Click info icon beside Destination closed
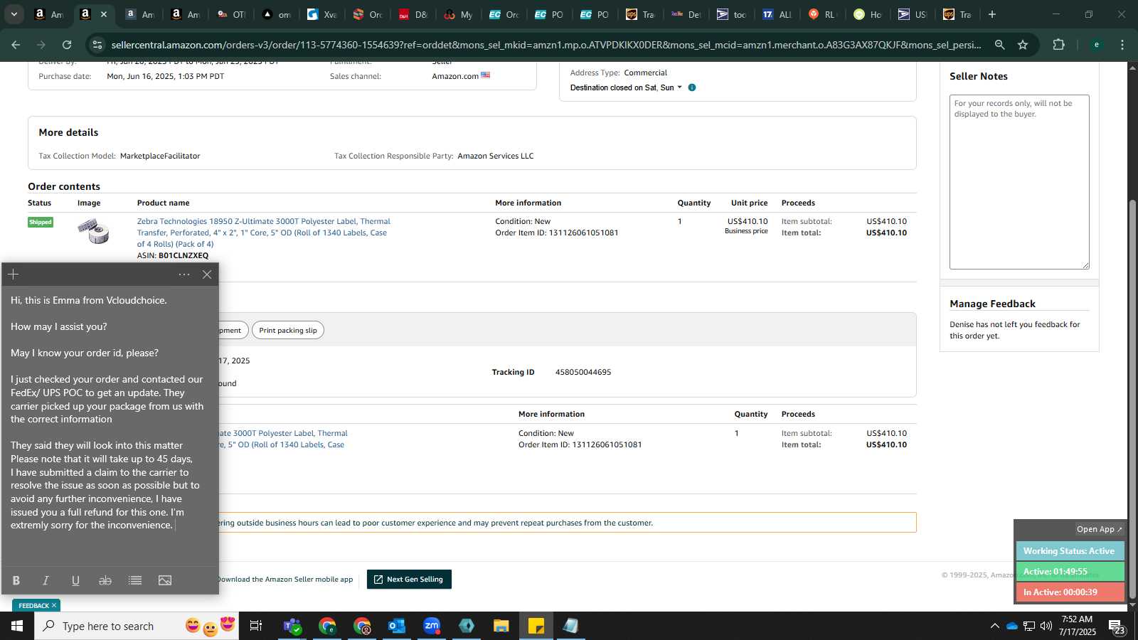 click(x=692, y=87)
